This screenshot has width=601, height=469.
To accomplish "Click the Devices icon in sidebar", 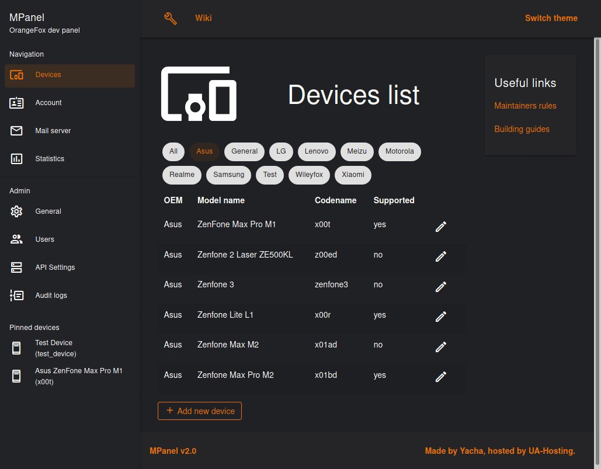I will 16,75.
